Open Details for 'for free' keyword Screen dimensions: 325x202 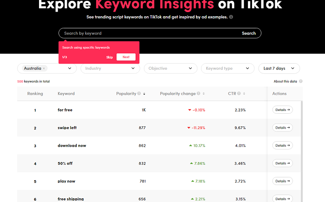coord(282,110)
